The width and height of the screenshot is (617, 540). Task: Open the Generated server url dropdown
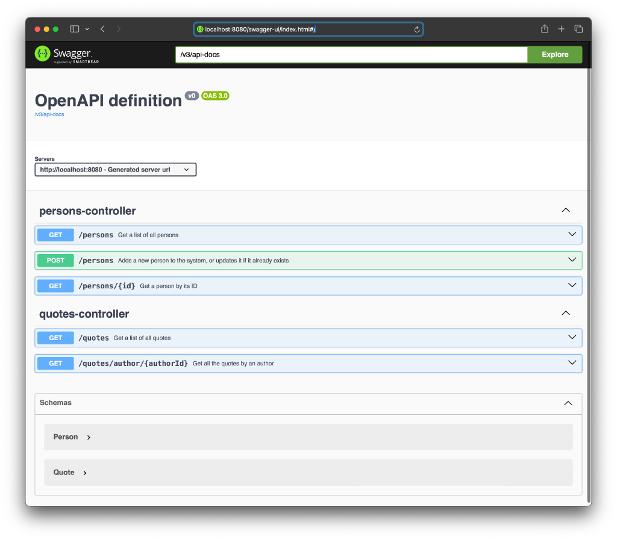pyautogui.click(x=115, y=169)
